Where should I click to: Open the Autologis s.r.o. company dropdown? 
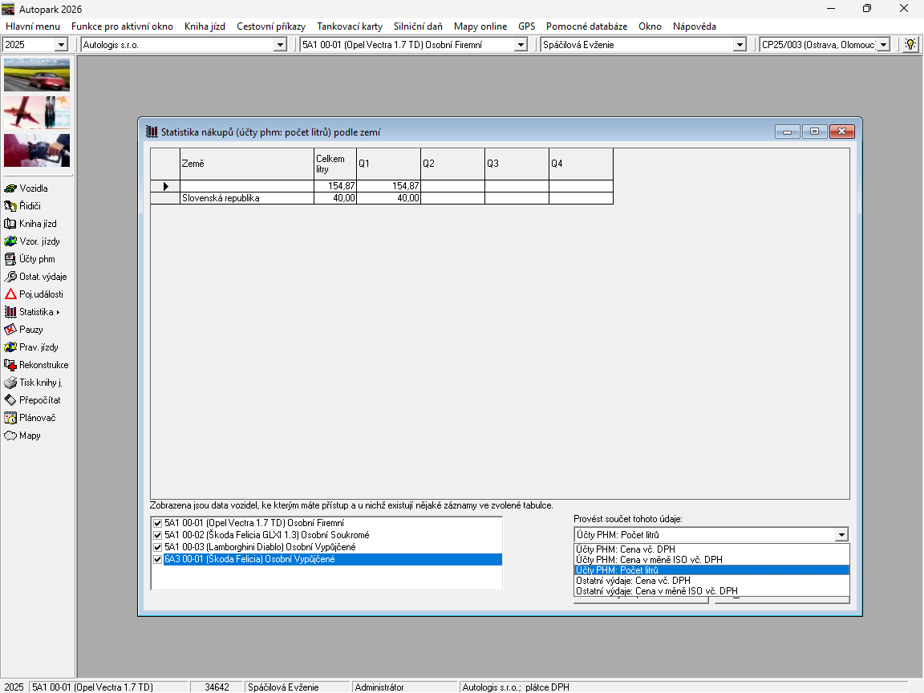(279, 45)
